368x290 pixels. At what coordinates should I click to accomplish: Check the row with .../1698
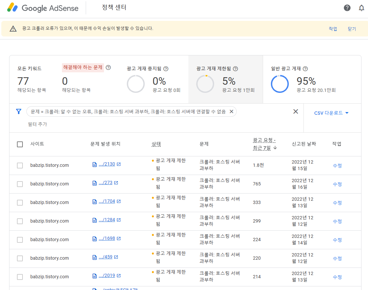point(20,240)
